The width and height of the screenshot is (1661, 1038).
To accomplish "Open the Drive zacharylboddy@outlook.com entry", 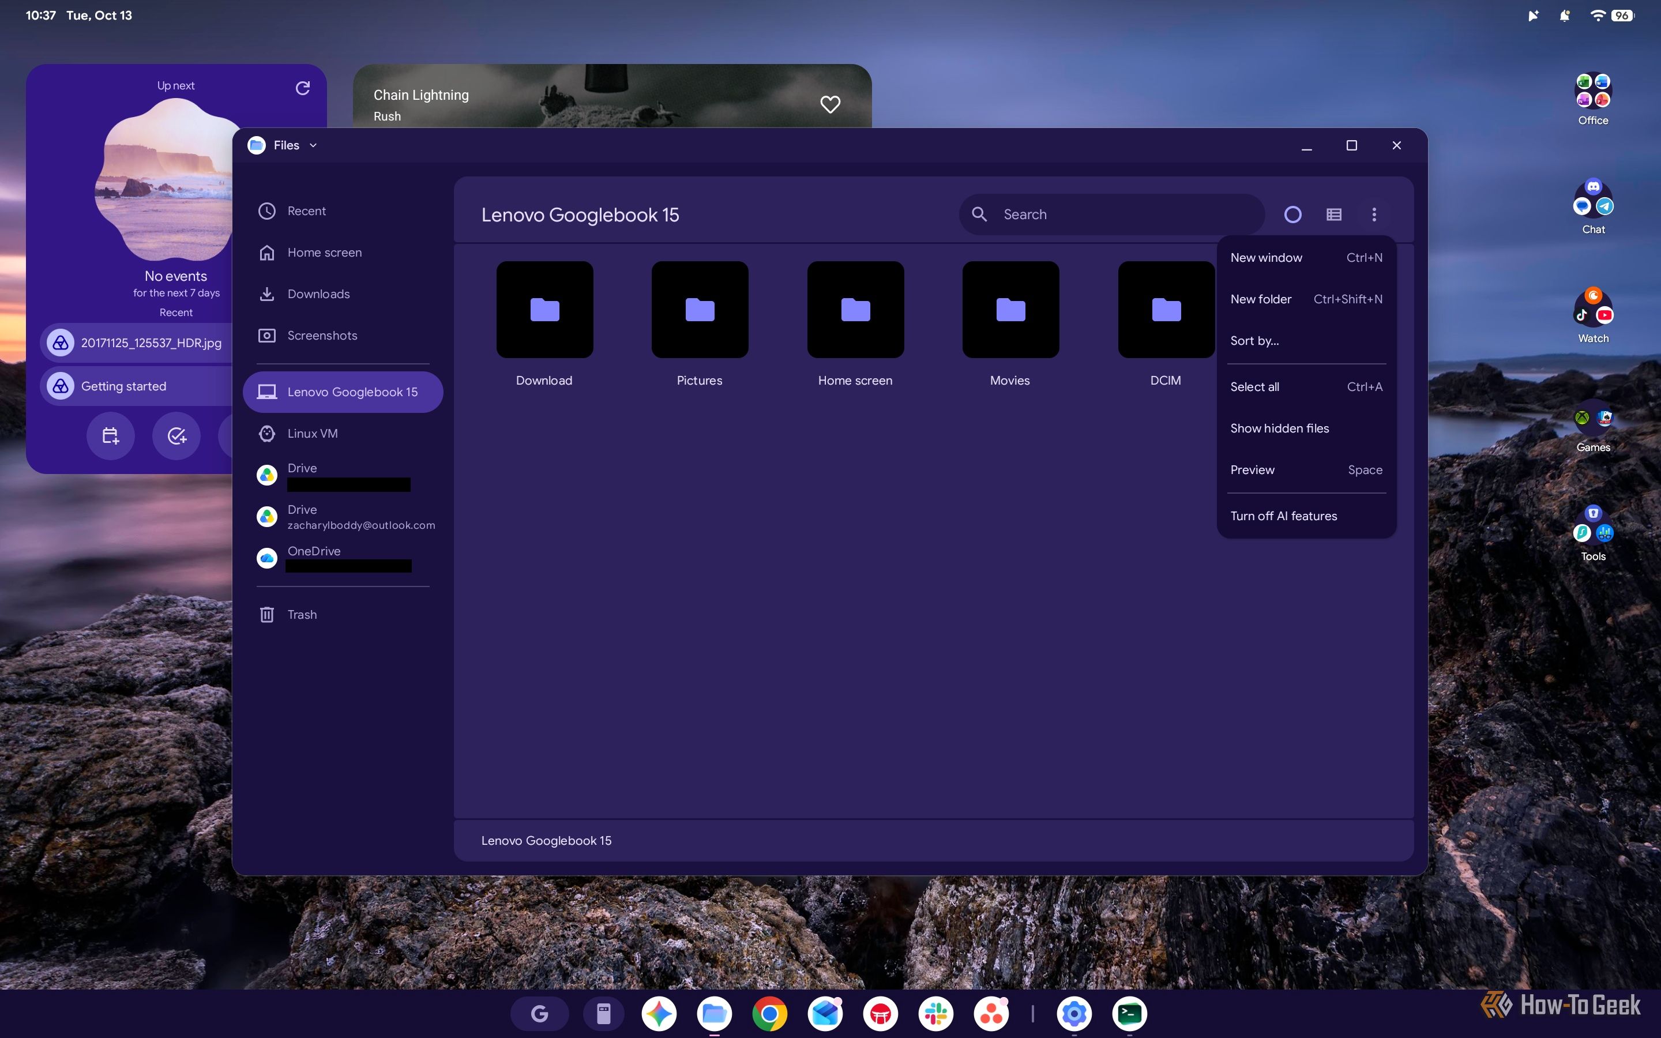I will pyautogui.click(x=343, y=516).
